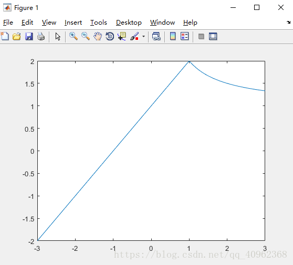Image resolution: width=293 pixels, height=265 pixels.
Task: Click the x-axis label -1
Action: (x=113, y=249)
